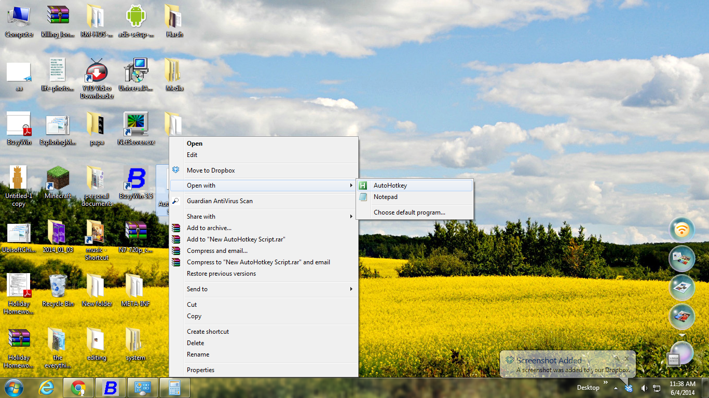
Task: Launch Google Chrome from taskbar
Action: (78, 388)
